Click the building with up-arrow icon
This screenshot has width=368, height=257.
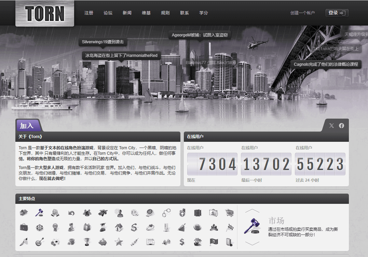tap(182, 213)
